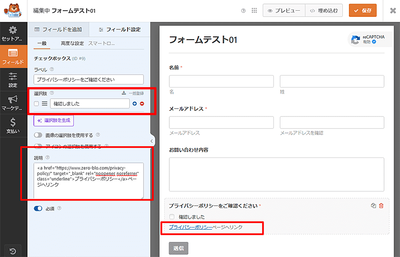Click into the 説明 description textarea
This screenshot has width=400, height=257.
point(88,181)
